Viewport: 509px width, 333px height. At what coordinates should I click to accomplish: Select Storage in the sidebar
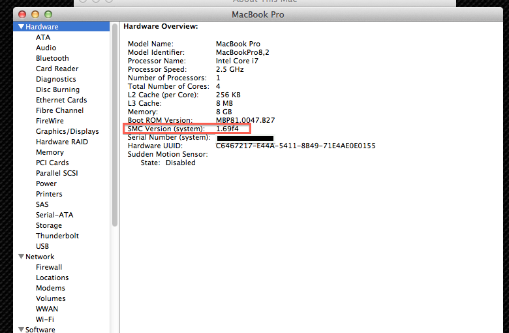click(x=49, y=225)
